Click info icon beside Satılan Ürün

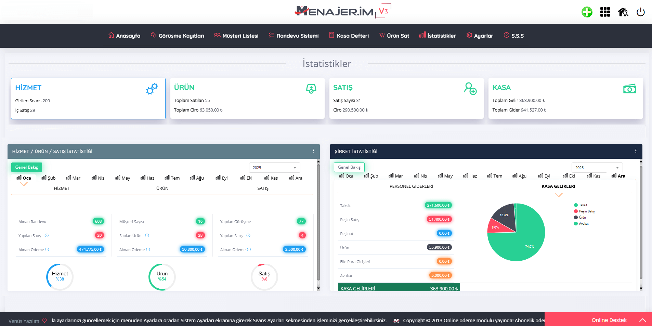(x=147, y=235)
